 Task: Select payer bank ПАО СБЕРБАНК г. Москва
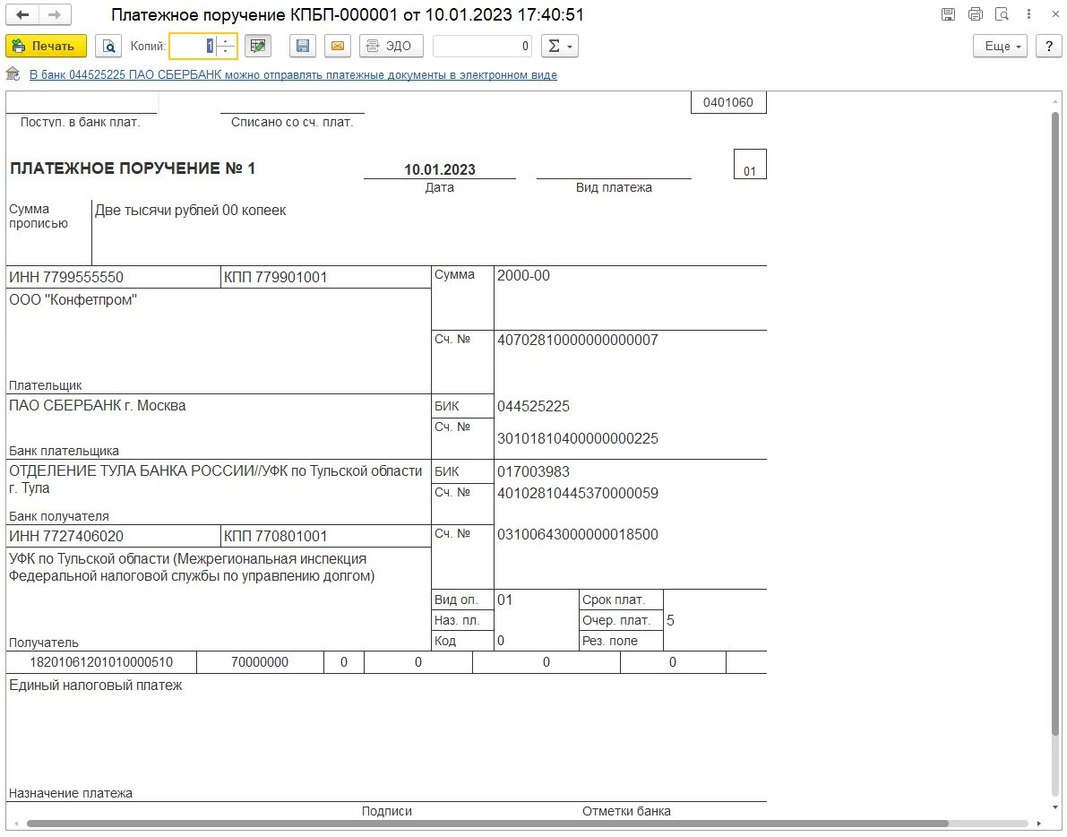tap(98, 406)
